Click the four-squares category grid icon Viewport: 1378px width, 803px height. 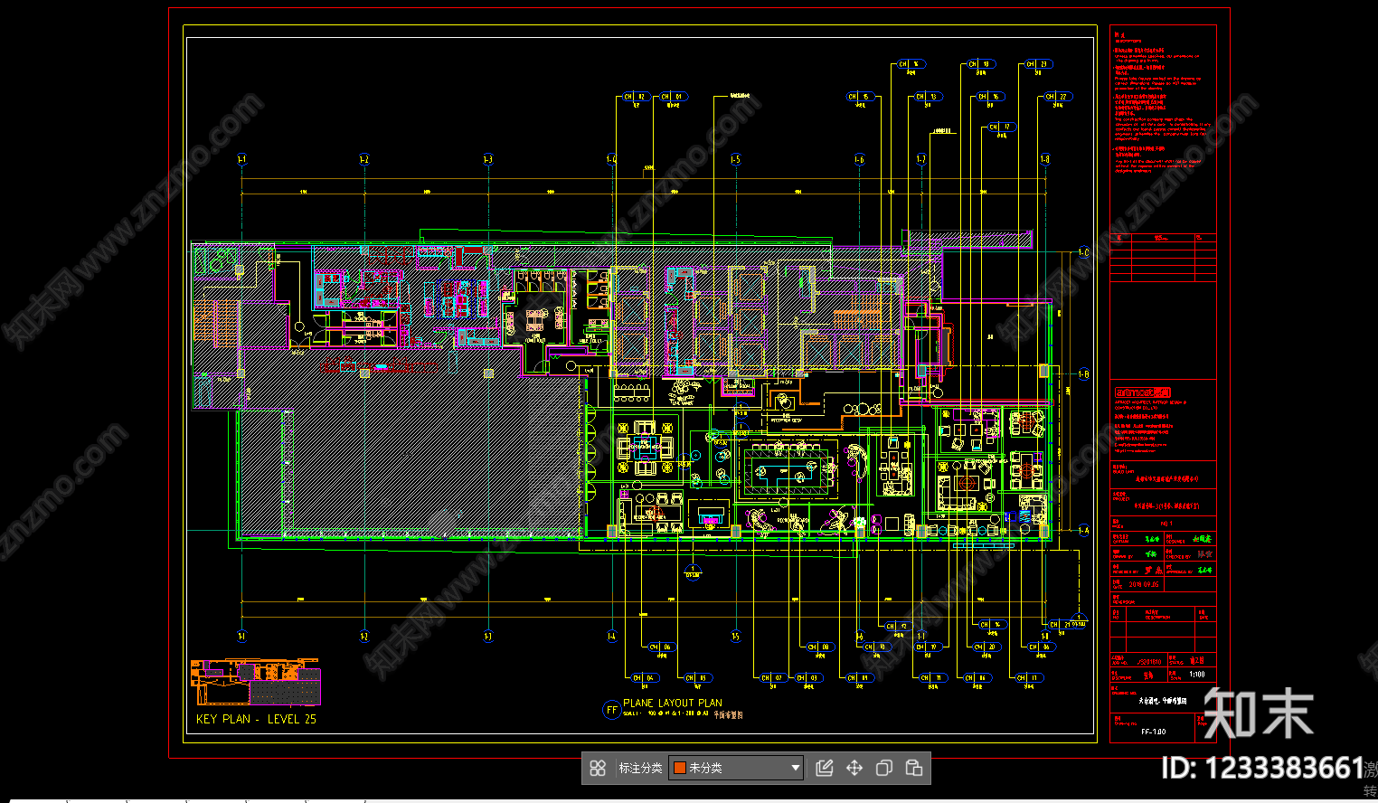coord(598,768)
